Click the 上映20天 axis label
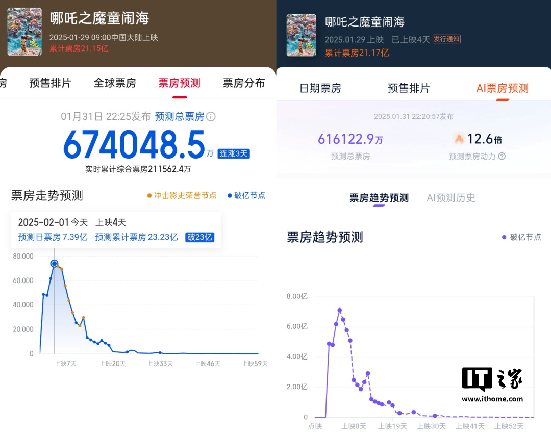The image size is (551, 436). pos(112,364)
